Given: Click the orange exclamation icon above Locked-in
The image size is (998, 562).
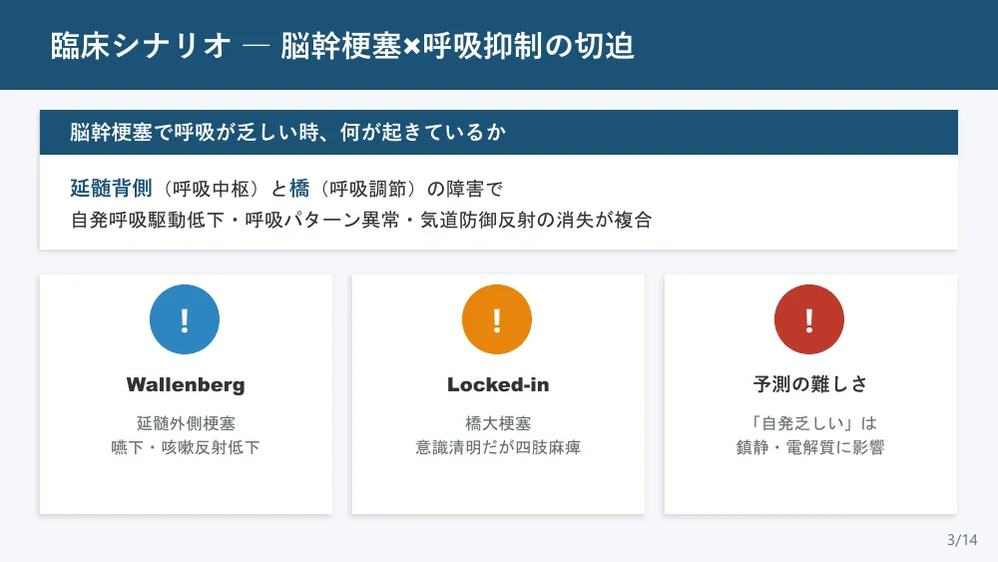Looking at the screenshot, I should pyautogui.click(x=497, y=318).
